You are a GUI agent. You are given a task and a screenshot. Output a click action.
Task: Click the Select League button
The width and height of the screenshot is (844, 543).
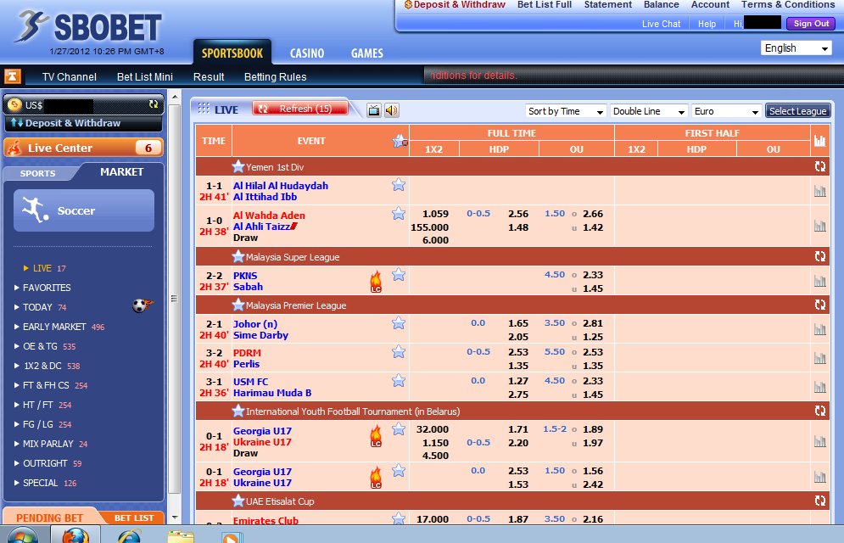tap(797, 111)
